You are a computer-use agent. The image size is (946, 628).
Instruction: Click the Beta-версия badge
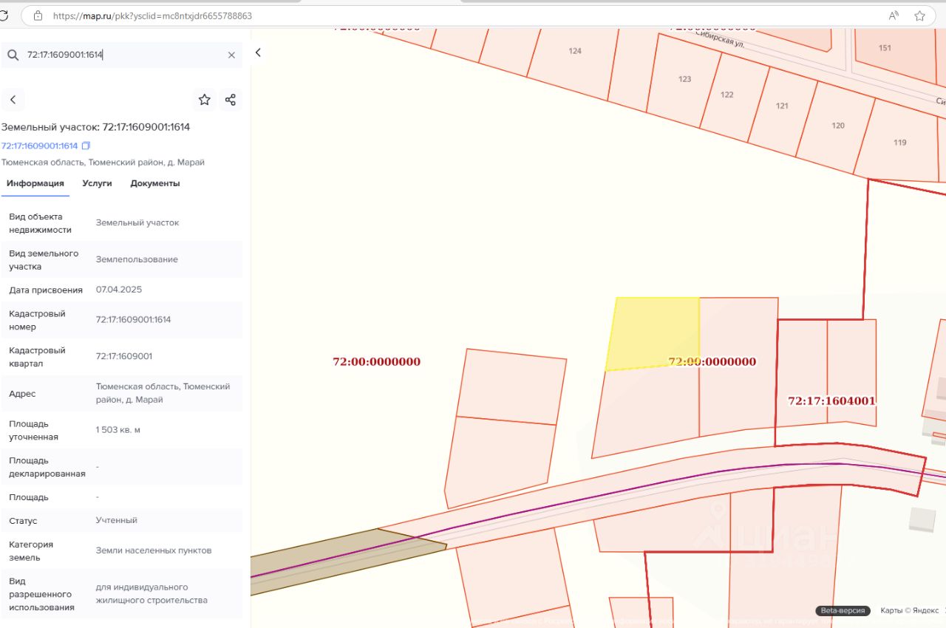click(843, 611)
